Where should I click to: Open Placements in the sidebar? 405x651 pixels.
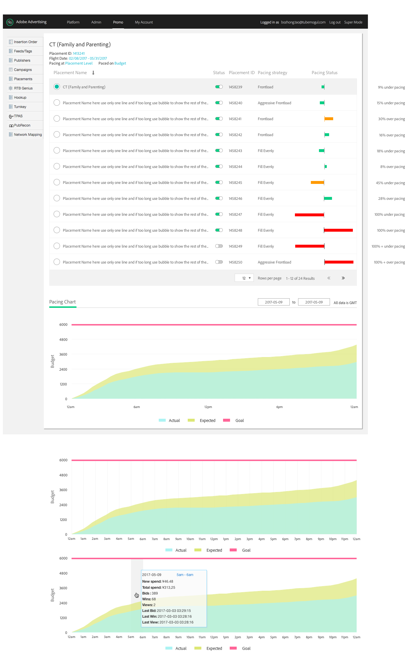click(x=25, y=79)
